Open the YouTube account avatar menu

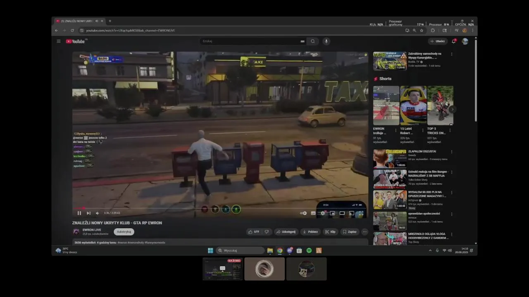[x=465, y=41]
